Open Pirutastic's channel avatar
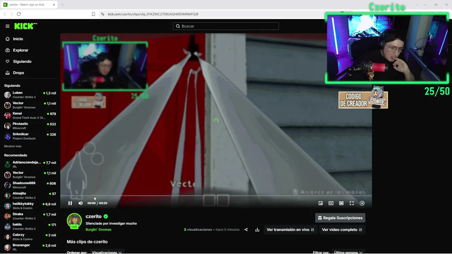The image size is (452, 254). tap(7, 126)
